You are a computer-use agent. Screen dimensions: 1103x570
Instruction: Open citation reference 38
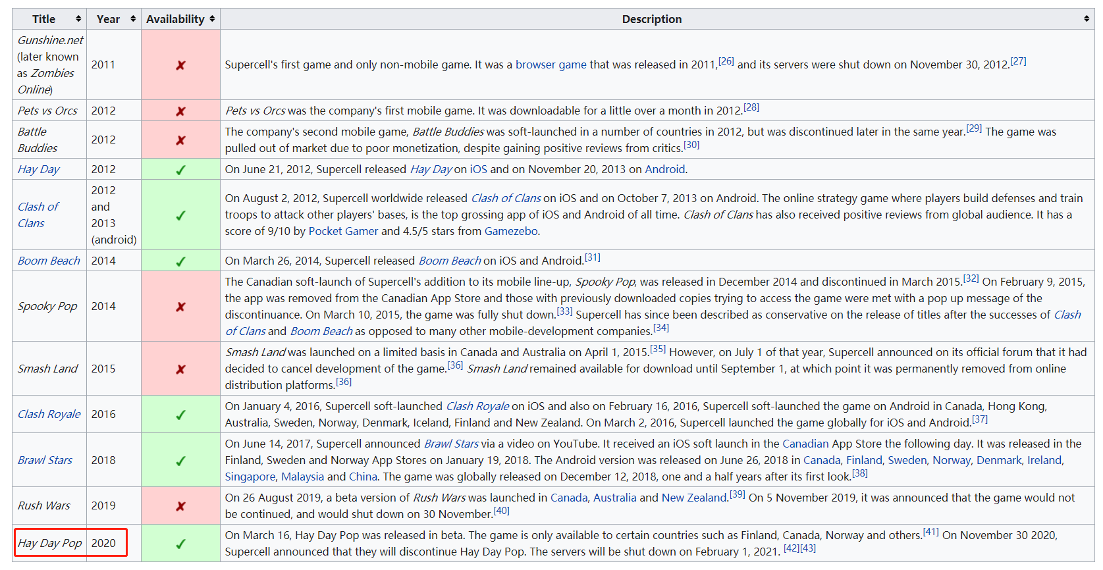[x=860, y=473]
